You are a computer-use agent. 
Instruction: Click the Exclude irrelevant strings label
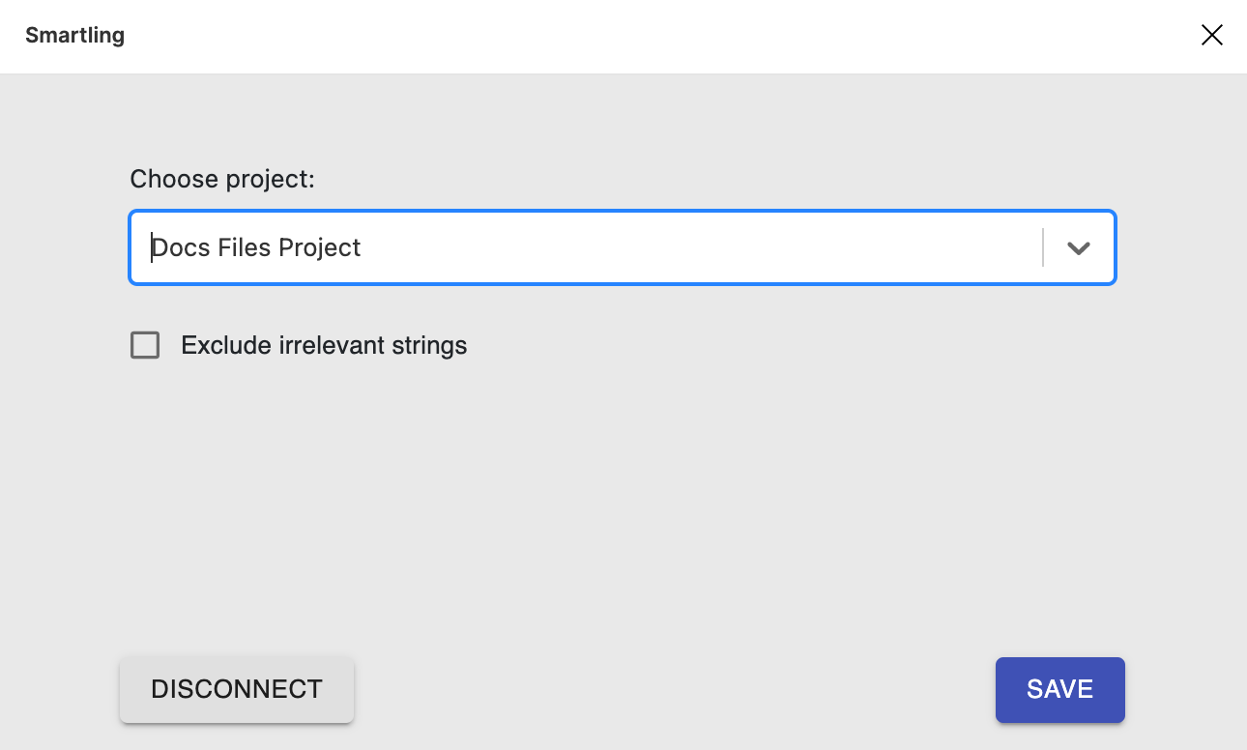(x=324, y=345)
